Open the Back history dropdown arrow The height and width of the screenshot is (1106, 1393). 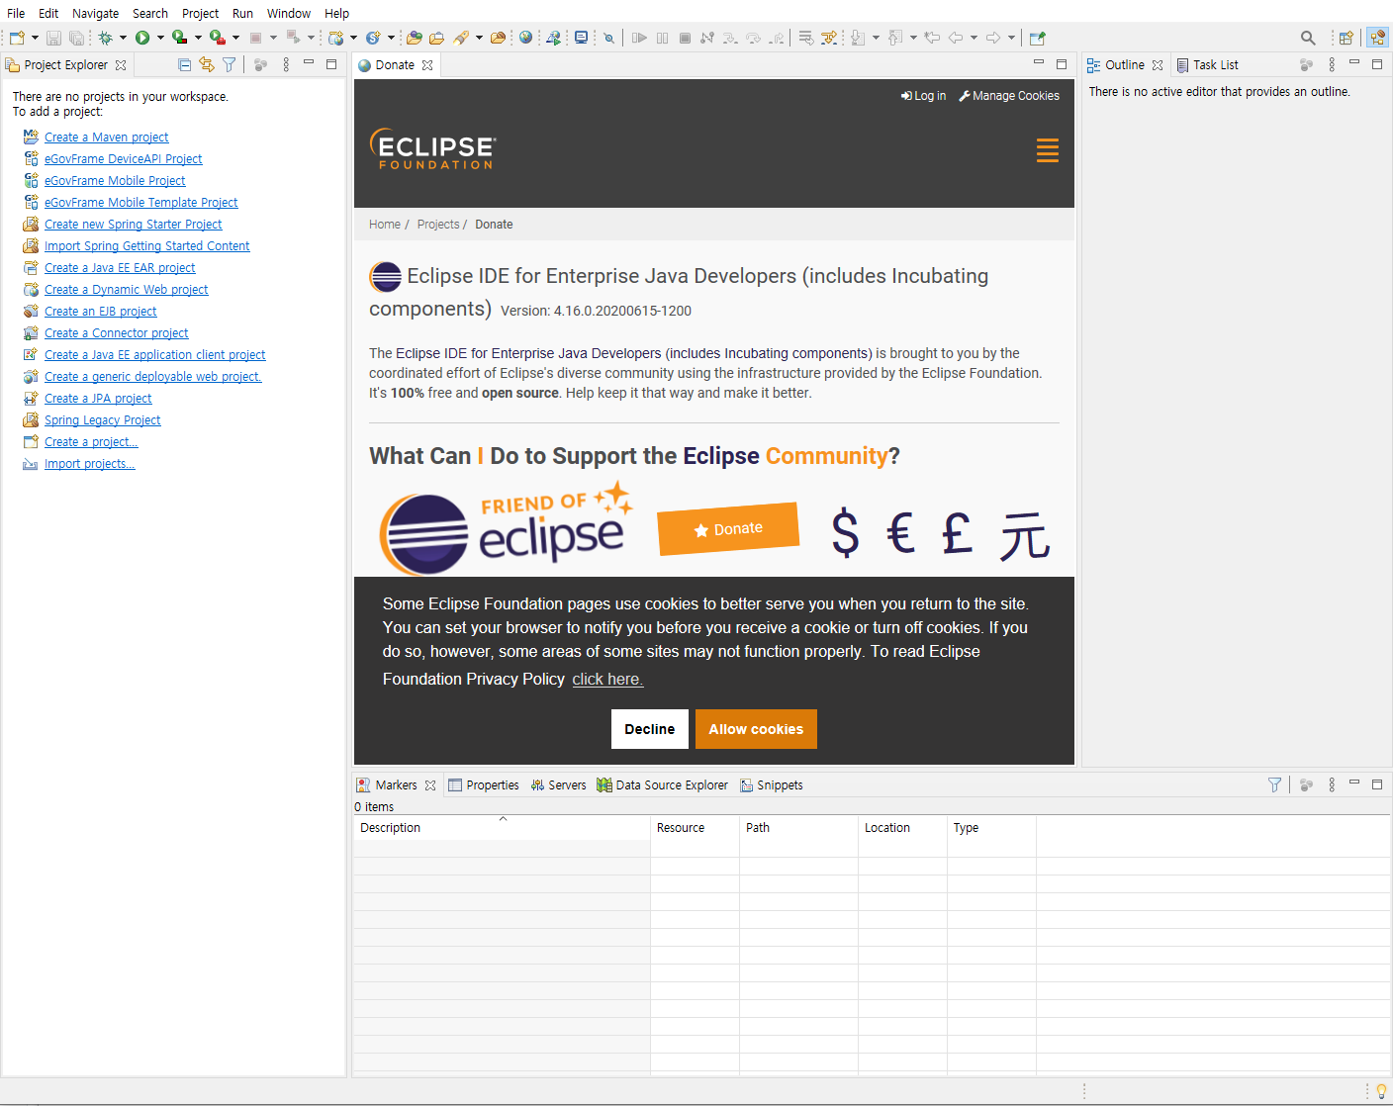975,38
